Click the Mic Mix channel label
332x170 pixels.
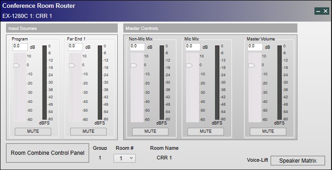[x=192, y=39]
